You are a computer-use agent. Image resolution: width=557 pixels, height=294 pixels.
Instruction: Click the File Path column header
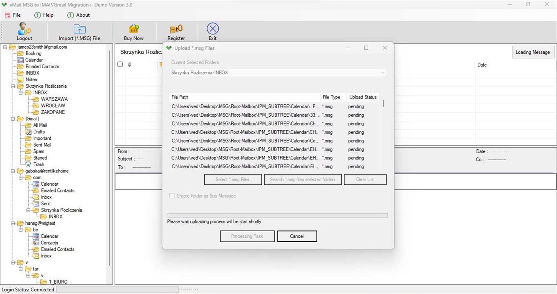244,97
